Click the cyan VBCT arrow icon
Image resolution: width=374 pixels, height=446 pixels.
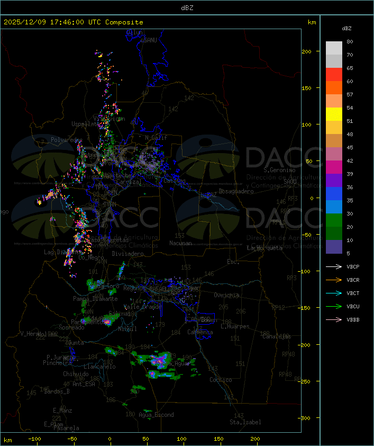tap(334, 293)
